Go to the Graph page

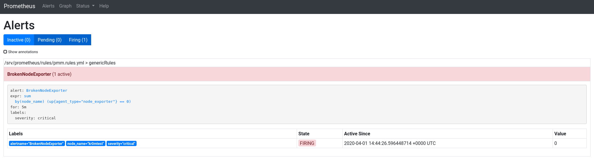pyautogui.click(x=65, y=6)
